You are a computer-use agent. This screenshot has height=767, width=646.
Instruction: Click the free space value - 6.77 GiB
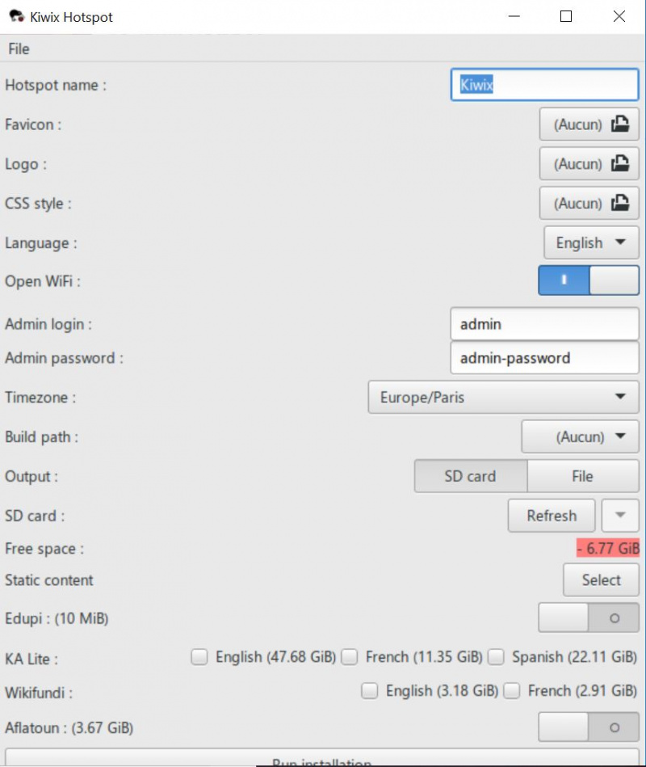[608, 548]
